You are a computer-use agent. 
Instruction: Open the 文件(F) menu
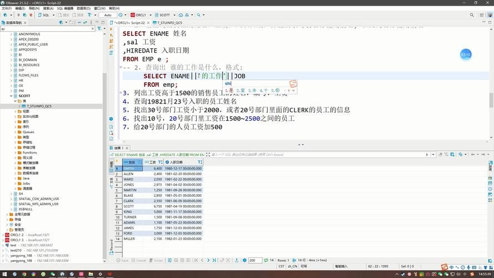point(7,8)
